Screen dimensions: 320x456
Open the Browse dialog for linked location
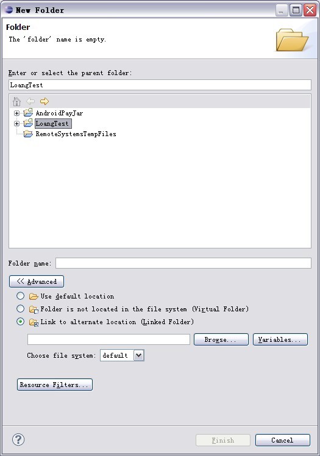click(221, 339)
